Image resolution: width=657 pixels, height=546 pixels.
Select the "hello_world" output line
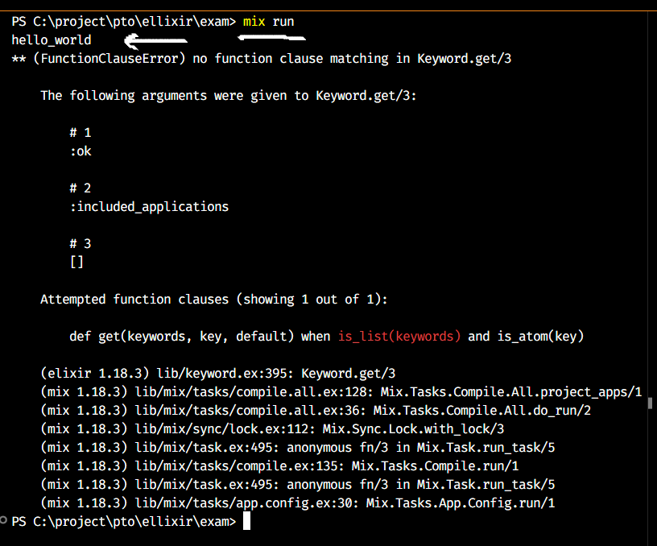51,39
